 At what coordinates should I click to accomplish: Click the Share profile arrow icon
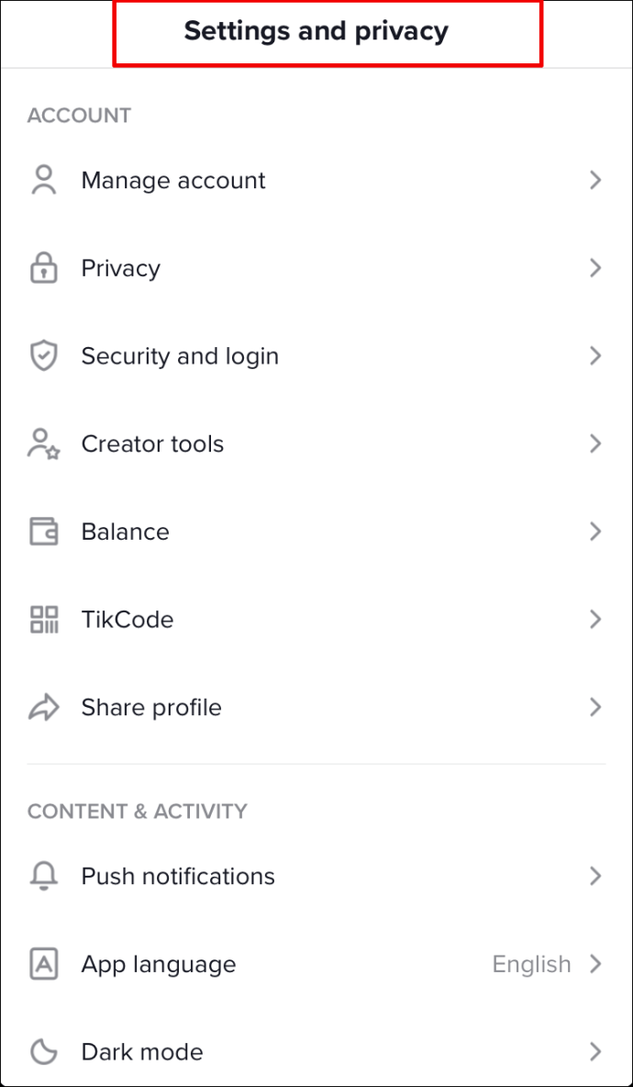(43, 708)
